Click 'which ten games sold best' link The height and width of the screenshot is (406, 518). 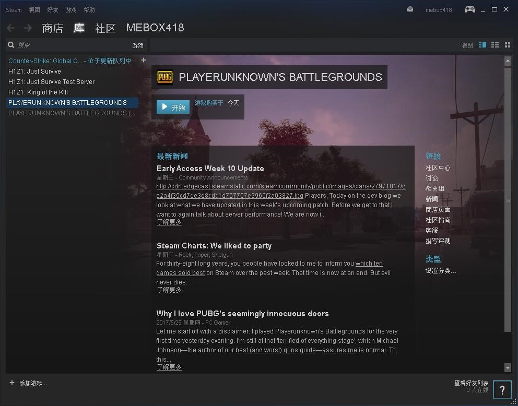(269, 268)
